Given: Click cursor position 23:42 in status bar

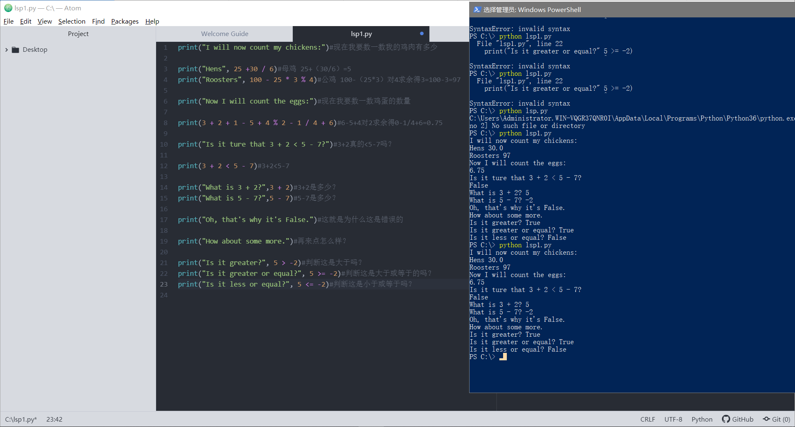Looking at the screenshot, I should point(54,419).
